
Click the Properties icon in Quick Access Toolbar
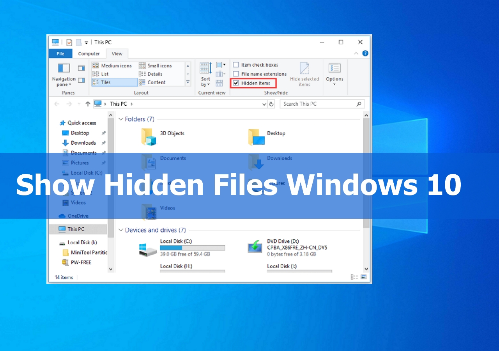69,42
